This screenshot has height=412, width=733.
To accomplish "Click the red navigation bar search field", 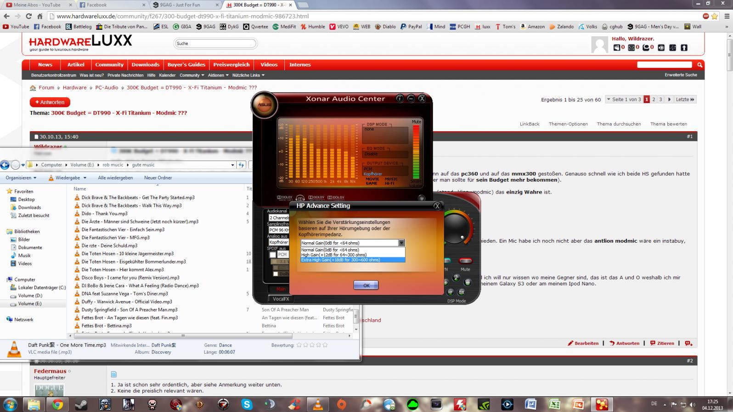I will pos(664,65).
